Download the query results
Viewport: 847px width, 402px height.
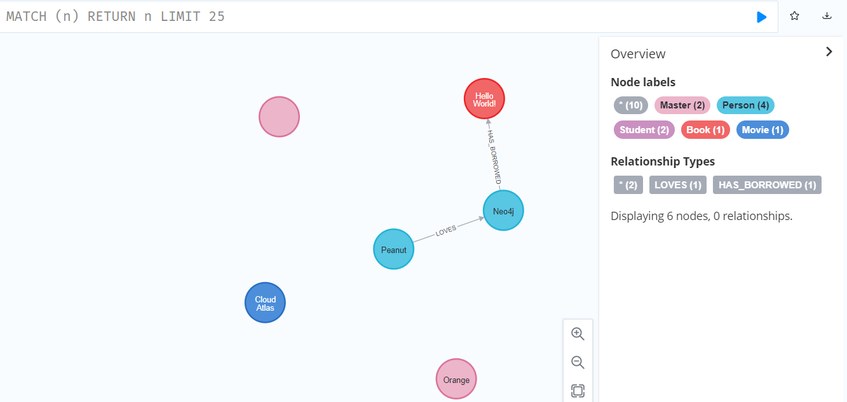(x=827, y=16)
